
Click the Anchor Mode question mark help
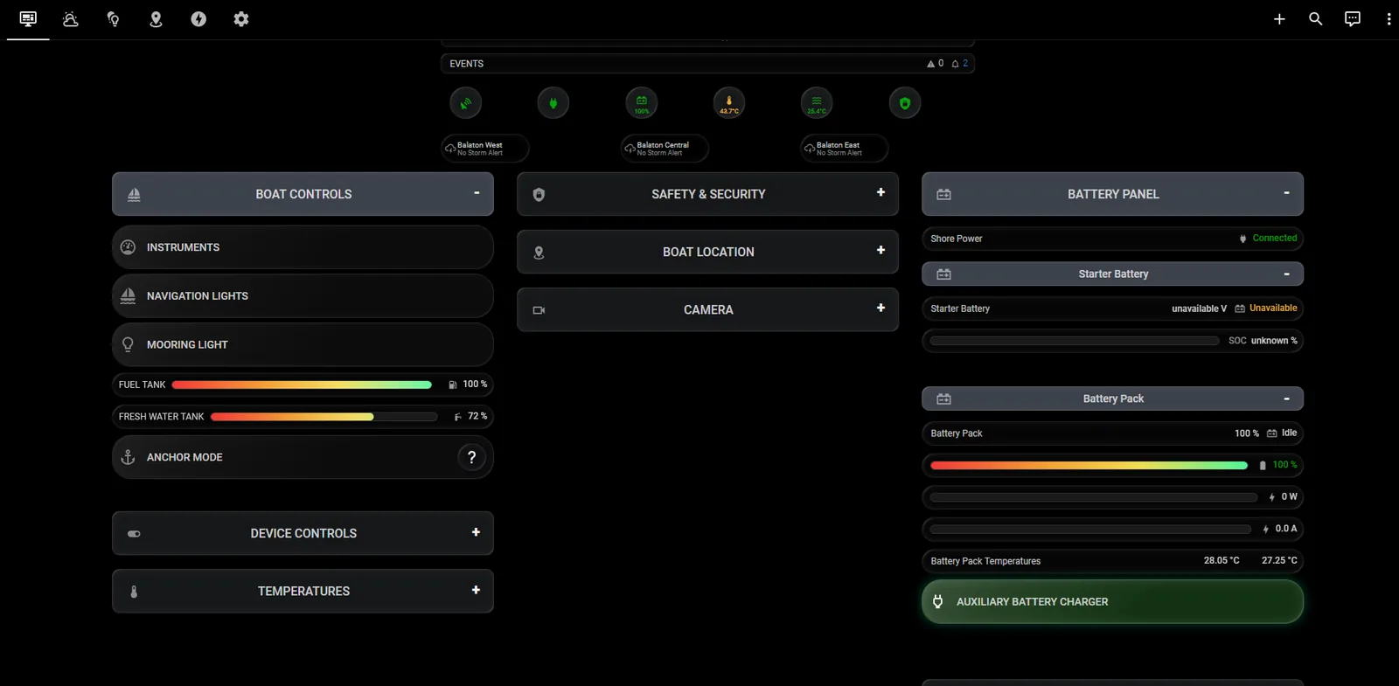[471, 457]
